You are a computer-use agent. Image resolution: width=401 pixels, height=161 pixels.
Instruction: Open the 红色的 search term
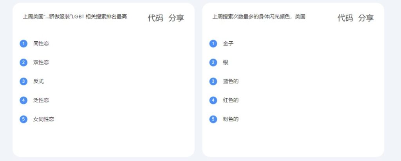pyautogui.click(x=231, y=100)
